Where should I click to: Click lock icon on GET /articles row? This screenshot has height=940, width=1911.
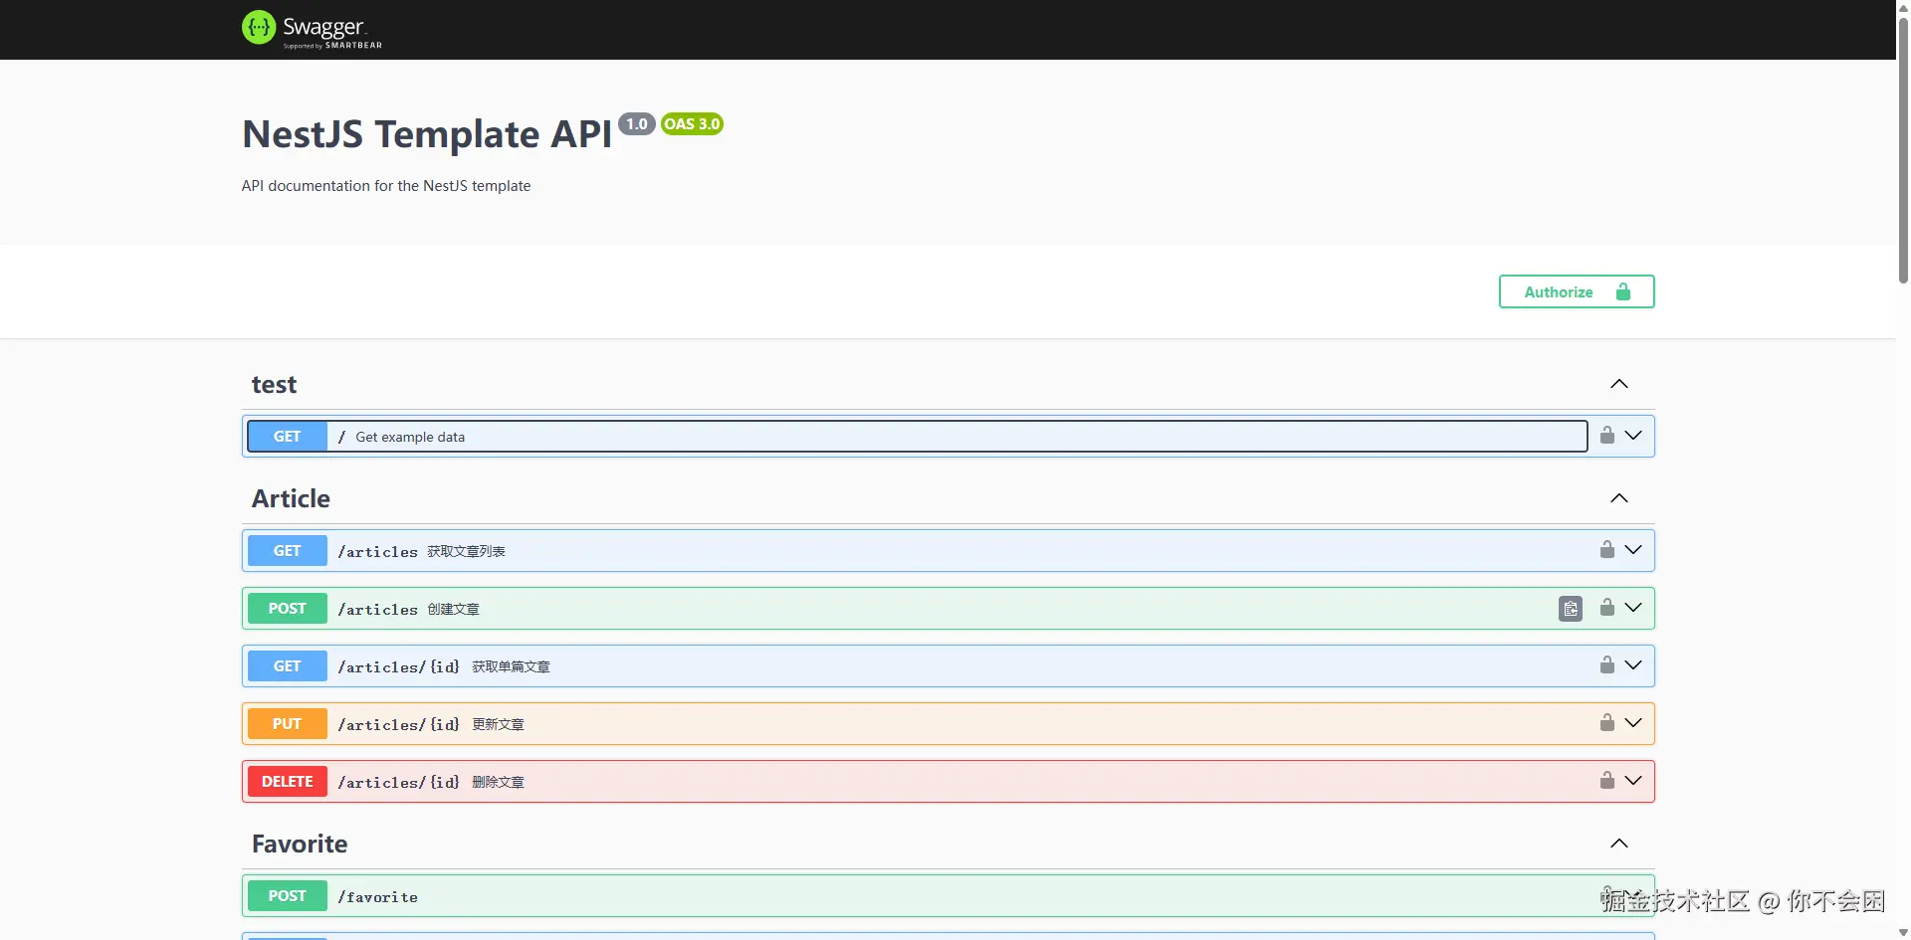click(x=1607, y=549)
